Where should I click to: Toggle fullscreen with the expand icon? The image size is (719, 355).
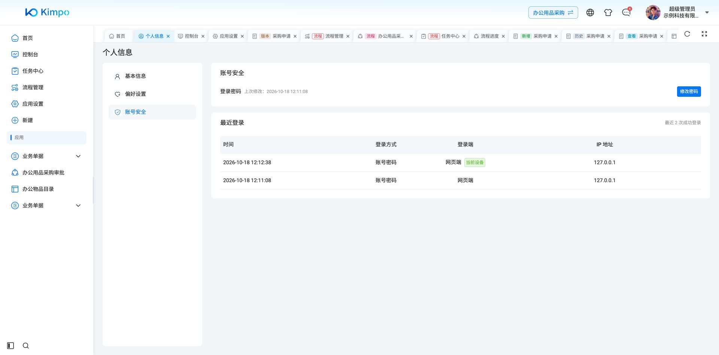pyautogui.click(x=704, y=34)
